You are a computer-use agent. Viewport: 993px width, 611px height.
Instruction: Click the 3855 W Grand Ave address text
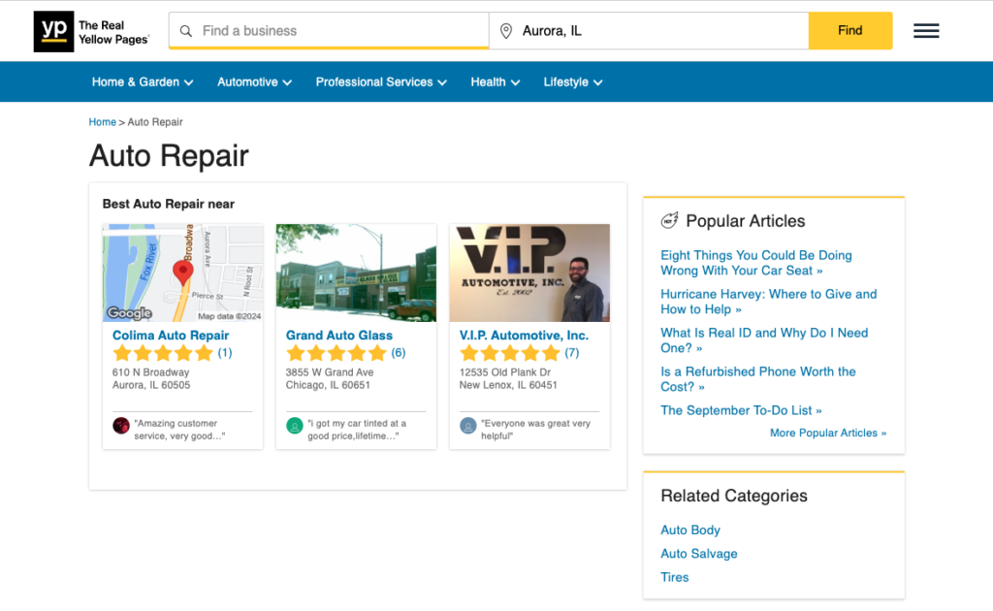coord(330,372)
